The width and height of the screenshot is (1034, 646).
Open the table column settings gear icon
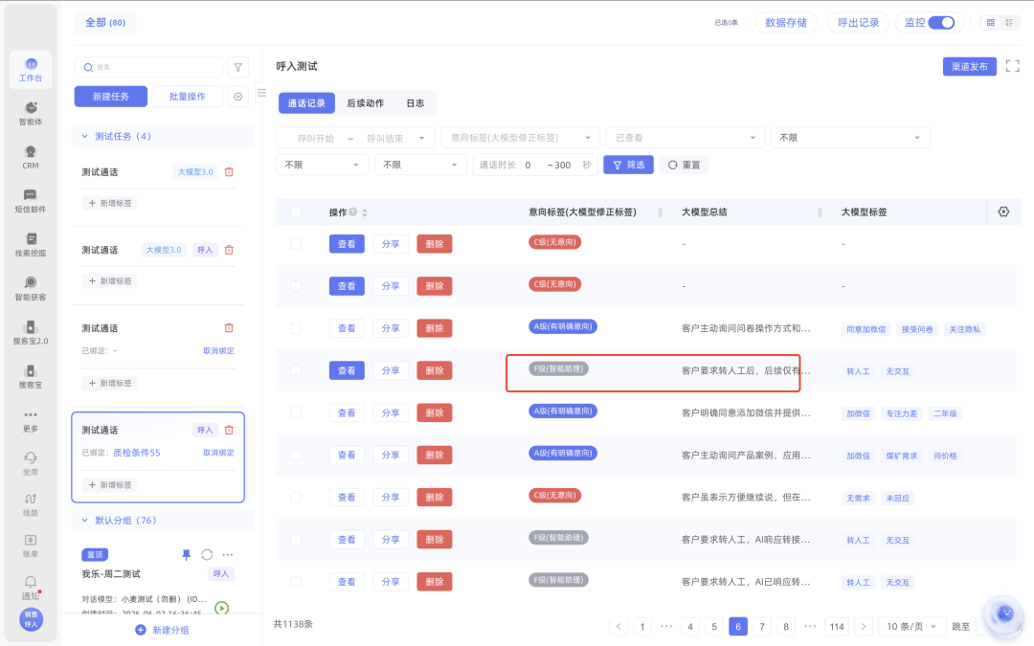[x=1003, y=212]
